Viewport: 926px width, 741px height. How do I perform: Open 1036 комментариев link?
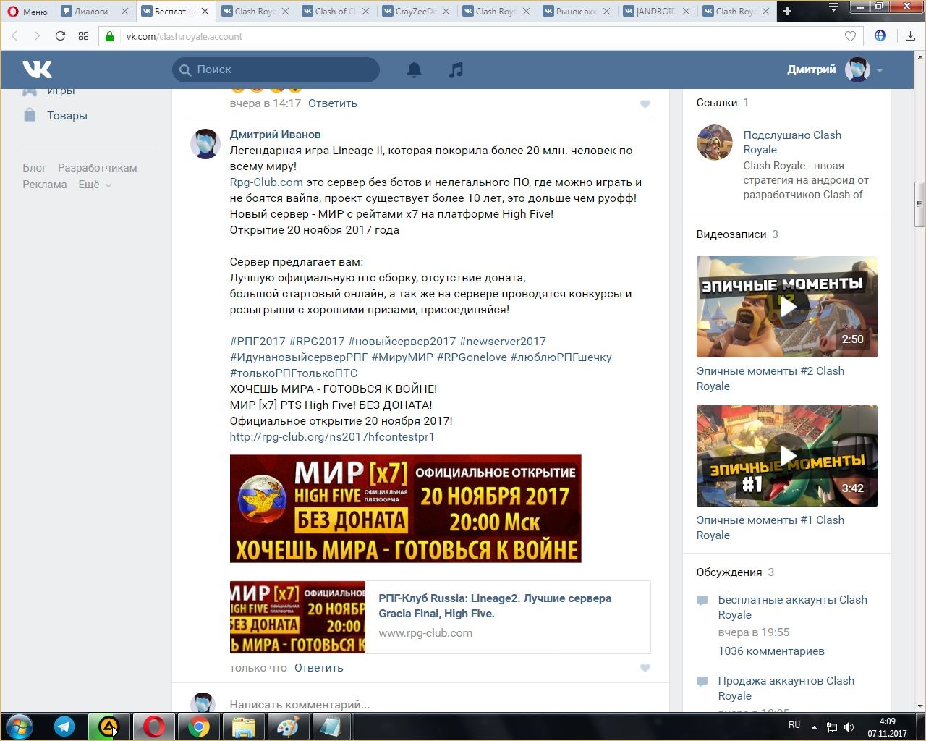pyautogui.click(x=771, y=651)
